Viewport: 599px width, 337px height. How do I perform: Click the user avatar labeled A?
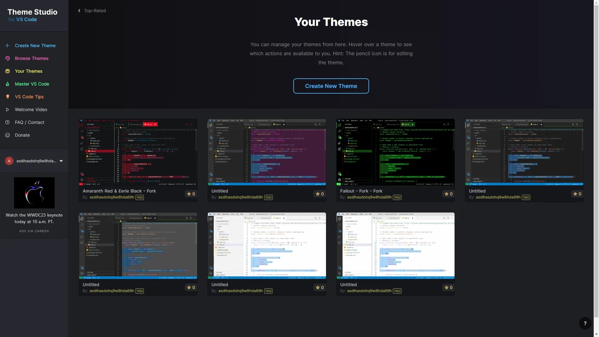pos(9,161)
